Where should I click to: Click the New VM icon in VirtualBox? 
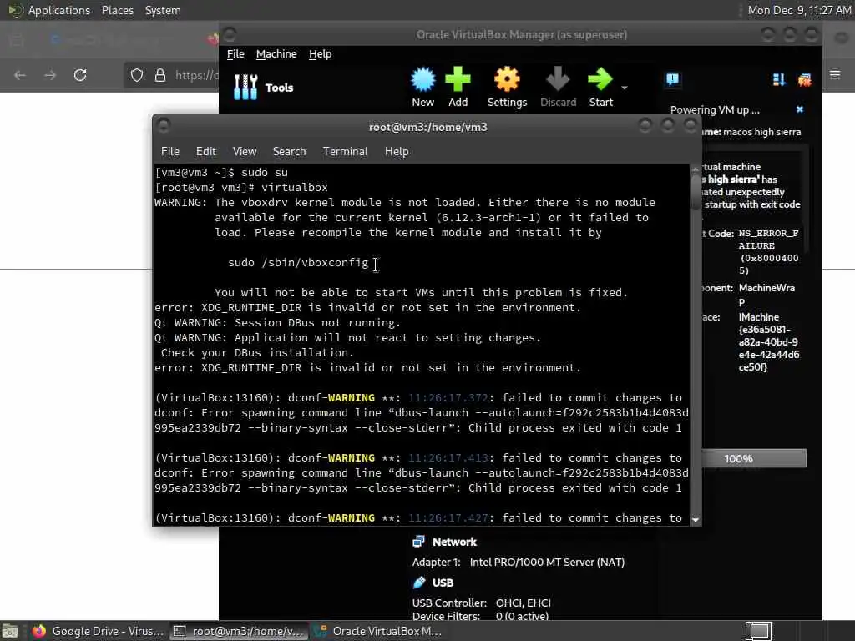[423, 80]
